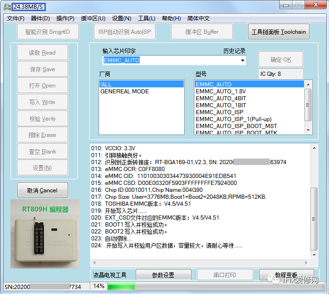Open the 设置(N) menu
329x294 pixels.
122,18
